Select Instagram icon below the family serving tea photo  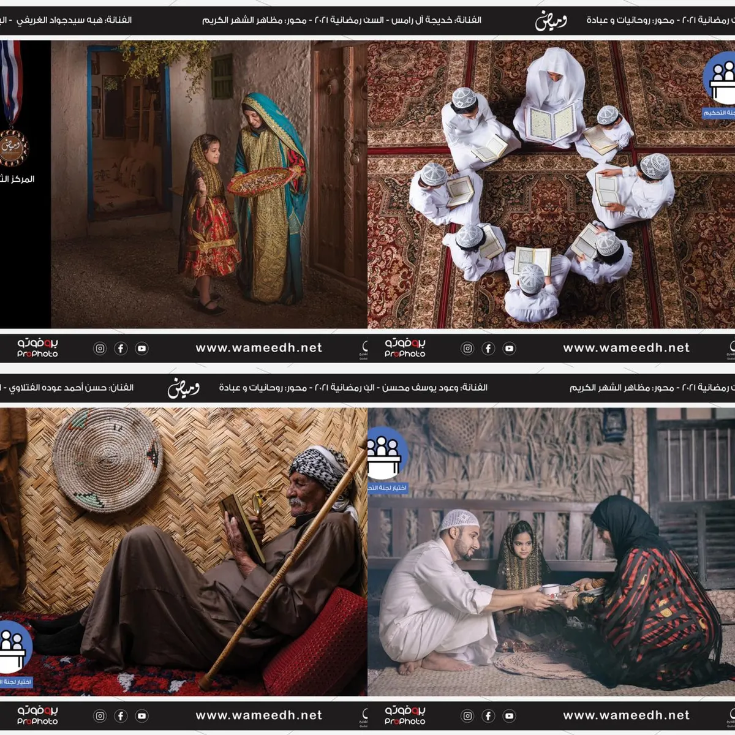[467, 716]
